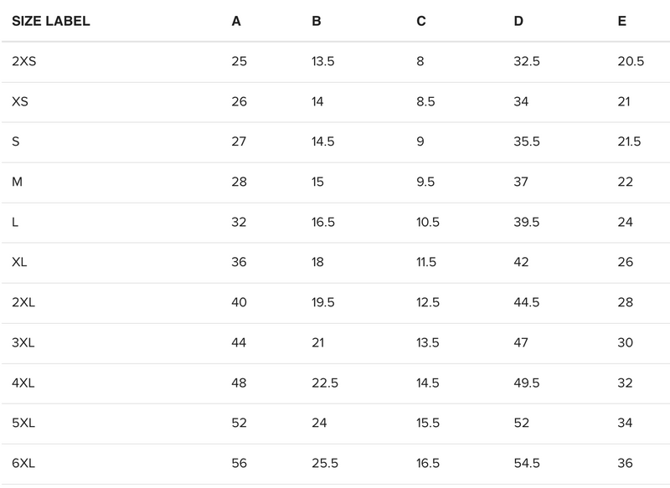Viewport: 670px width, 488px height.
Task: Click the 6XL size label
Action: [23, 464]
